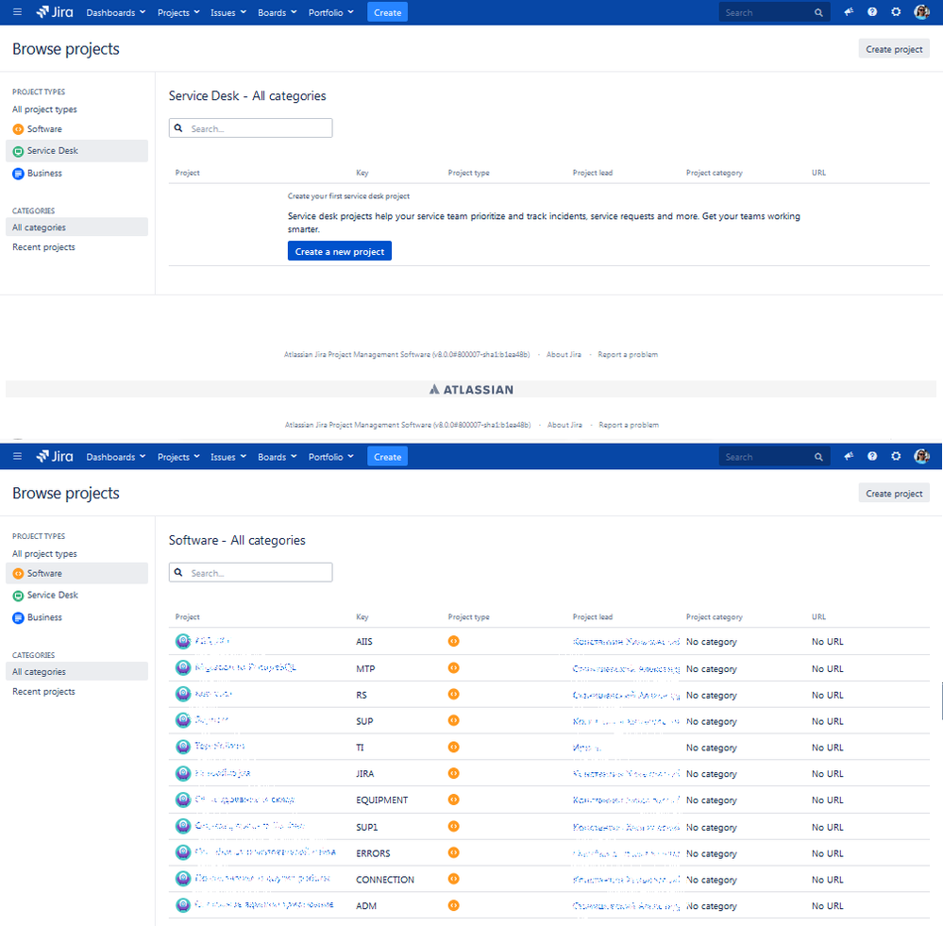Click the Software type icon in the MTP row
Viewport: 943px width, 926px height.
tap(453, 667)
